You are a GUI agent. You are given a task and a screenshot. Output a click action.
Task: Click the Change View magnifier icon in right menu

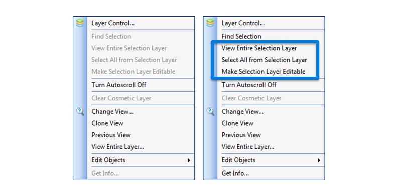[x=210, y=112]
